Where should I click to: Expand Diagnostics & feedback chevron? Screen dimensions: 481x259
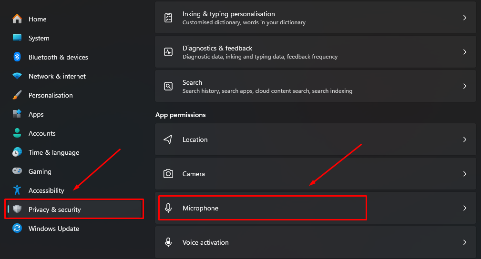pos(465,52)
